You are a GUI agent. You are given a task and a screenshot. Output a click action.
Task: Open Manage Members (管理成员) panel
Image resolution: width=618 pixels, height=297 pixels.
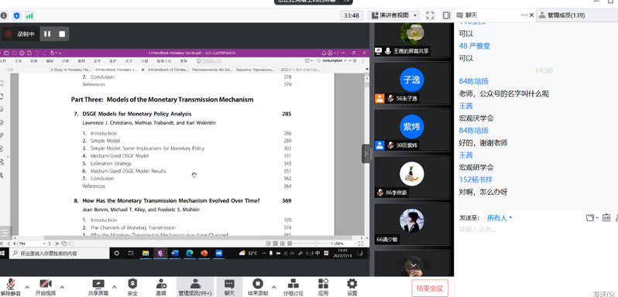coord(195,287)
